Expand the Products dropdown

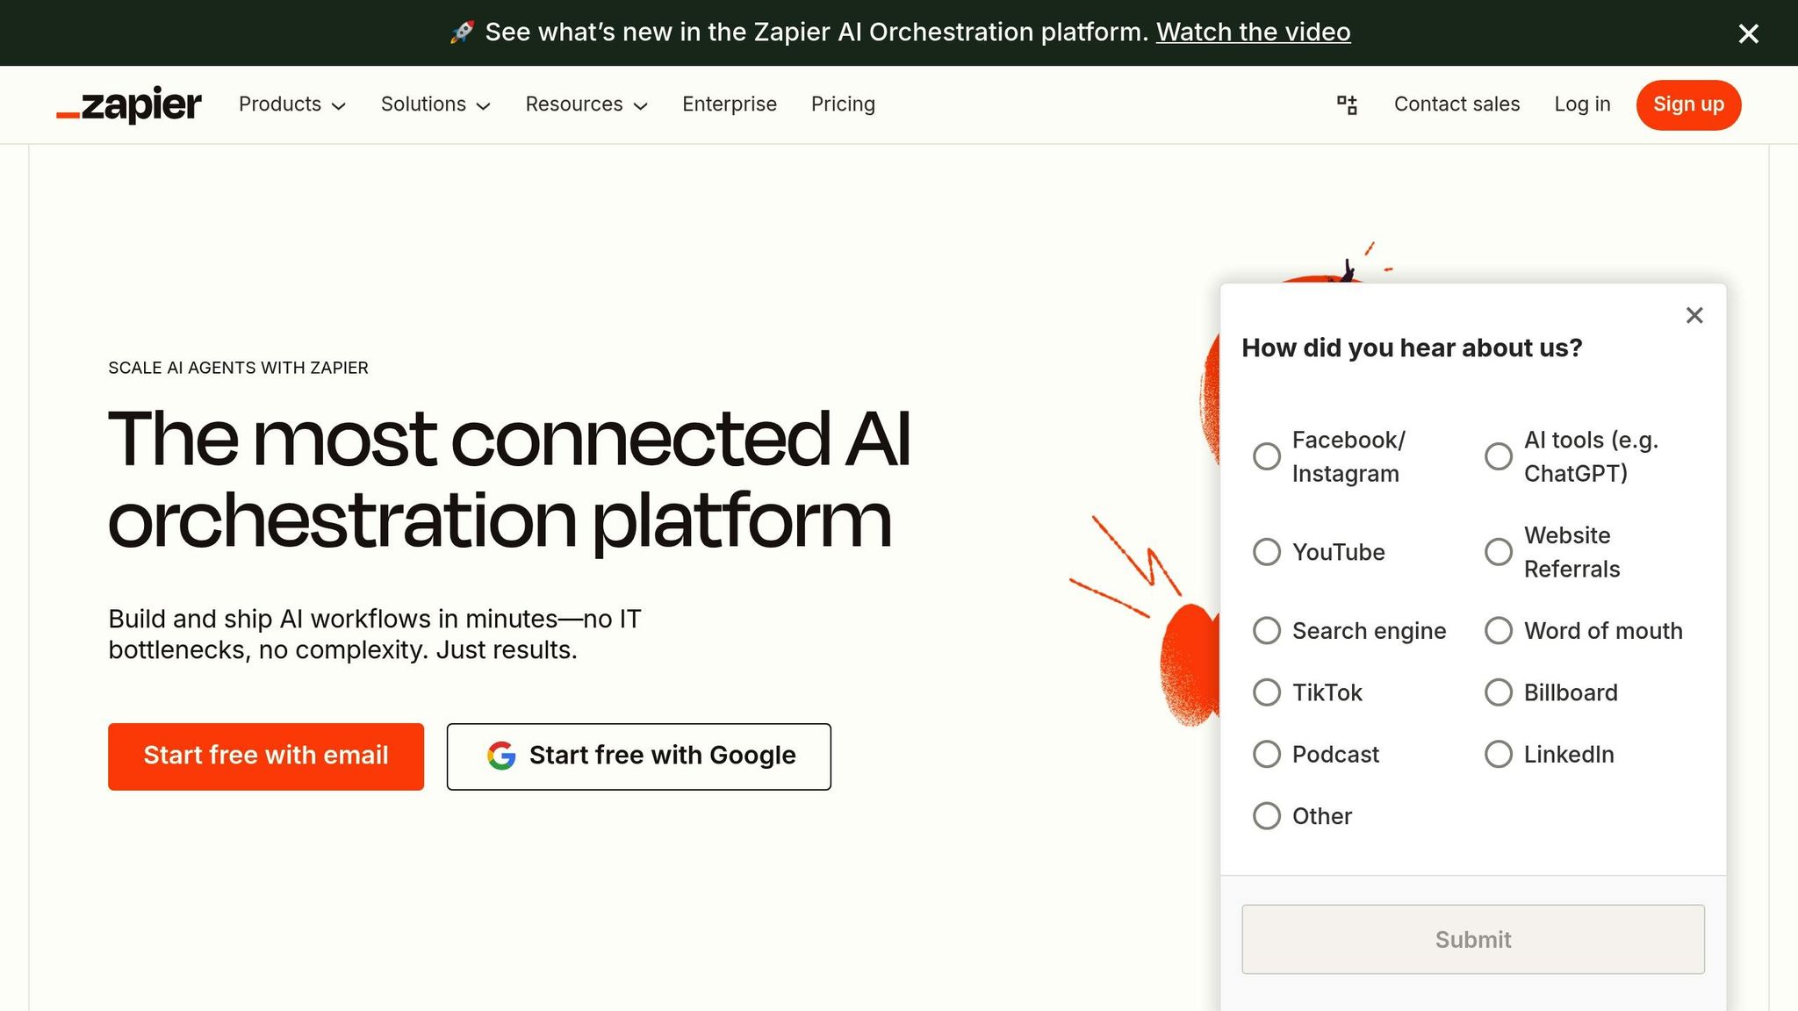point(291,104)
